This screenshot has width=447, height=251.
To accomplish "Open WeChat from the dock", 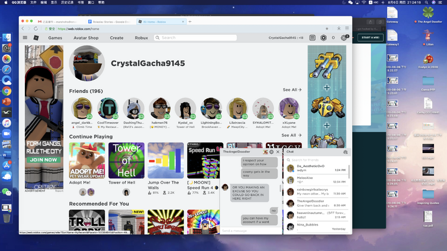I will 7,193.
